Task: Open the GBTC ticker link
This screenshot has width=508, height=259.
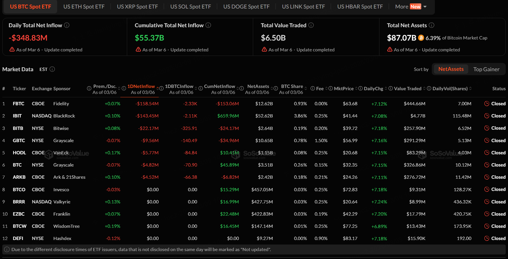Action: 19,140
